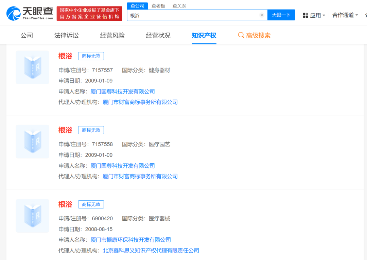Switch to the 公司 tab
This screenshot has height=260, width=367.
pos(27,36)
